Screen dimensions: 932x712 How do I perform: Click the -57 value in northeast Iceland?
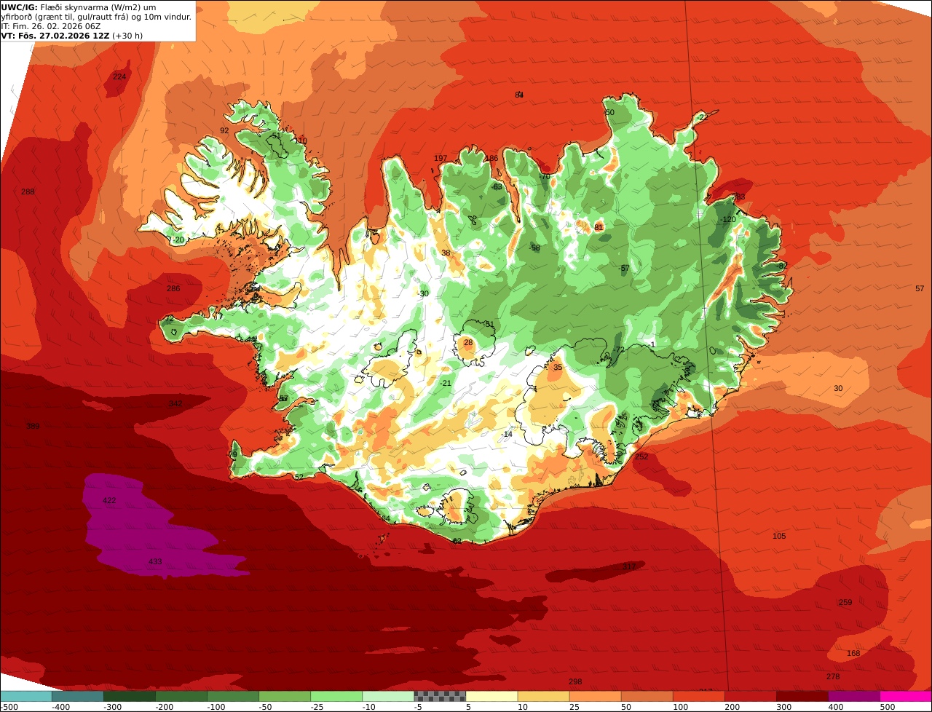click(x=624, y=269)
